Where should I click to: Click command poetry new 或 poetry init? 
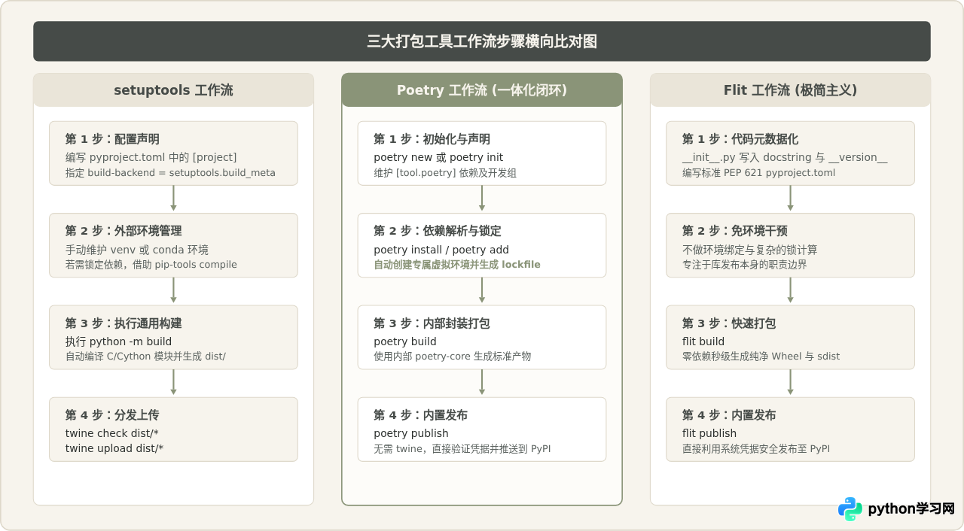coord(438,157)
